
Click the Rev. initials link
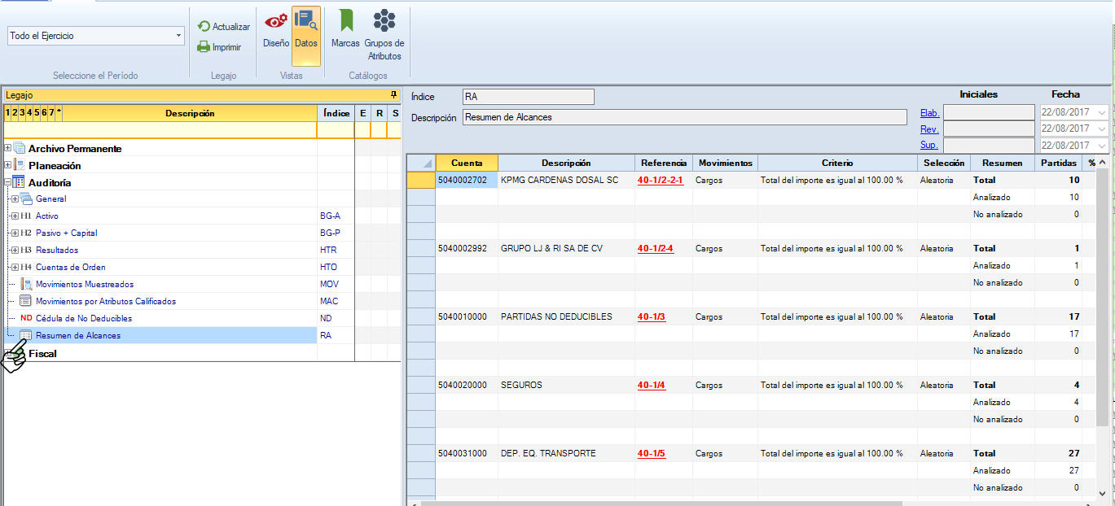pos(929,129)
